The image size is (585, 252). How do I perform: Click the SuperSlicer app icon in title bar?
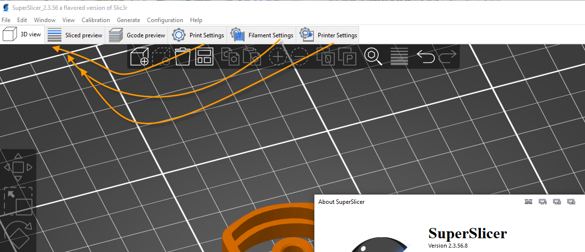coord(5,8)
